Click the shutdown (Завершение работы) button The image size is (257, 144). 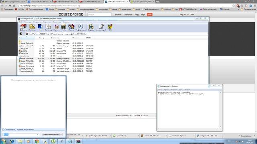tap(51, 134)
